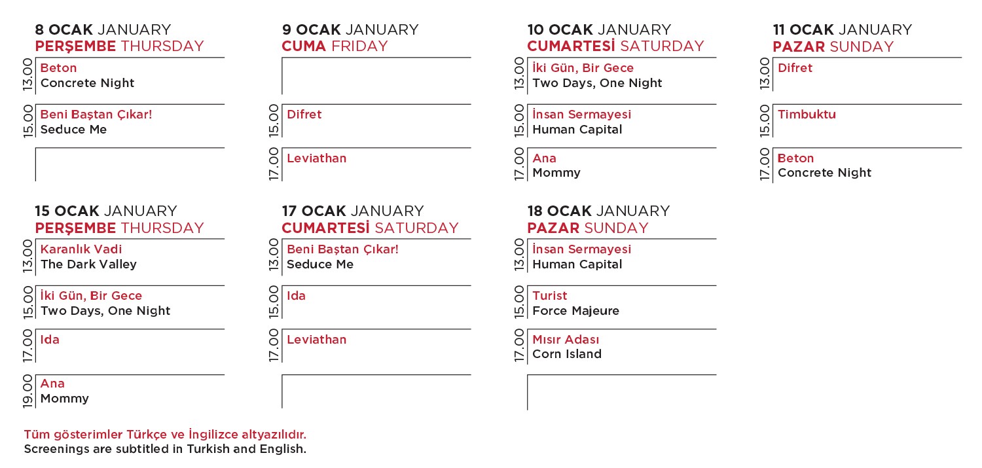This screenshot has height=468, width=982.
Task: Click the empty slot under 9 Ocak heading
Action: click(376, 76)
